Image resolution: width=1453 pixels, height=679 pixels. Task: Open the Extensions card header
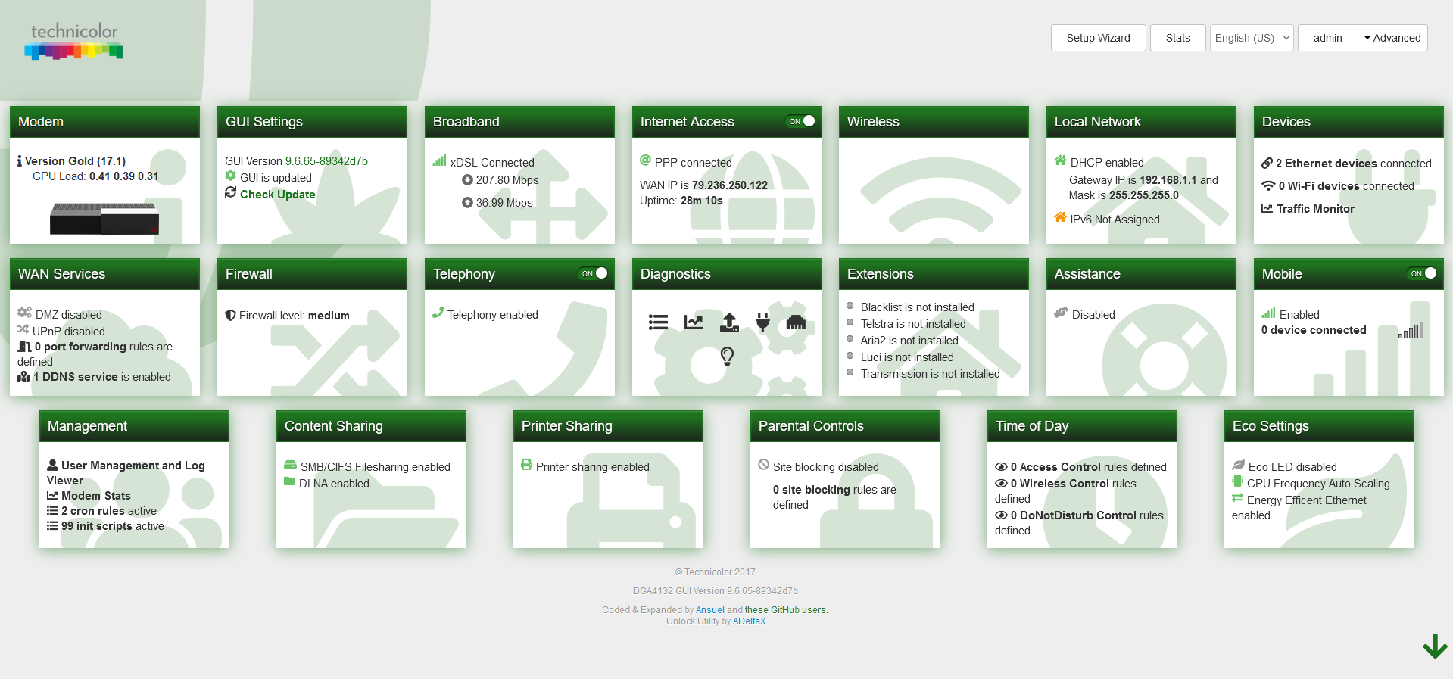(x=934, y=274)
